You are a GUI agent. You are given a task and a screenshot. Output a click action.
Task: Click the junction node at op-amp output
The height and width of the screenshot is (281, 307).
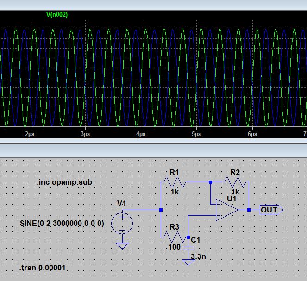(x=249, y=210)
